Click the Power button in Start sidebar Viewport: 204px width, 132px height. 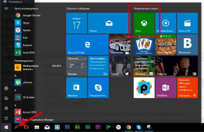click(6, 118)
